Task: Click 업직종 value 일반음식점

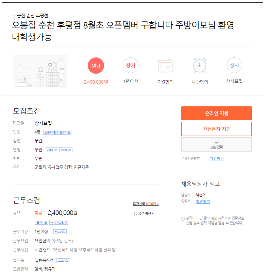Action: [x=44, y=261]
